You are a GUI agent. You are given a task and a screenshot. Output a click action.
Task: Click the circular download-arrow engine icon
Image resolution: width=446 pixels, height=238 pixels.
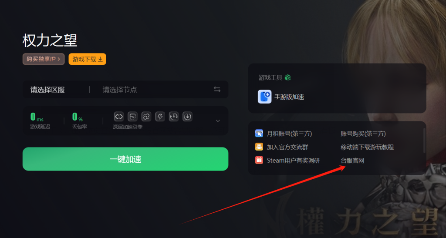[187, 117]
